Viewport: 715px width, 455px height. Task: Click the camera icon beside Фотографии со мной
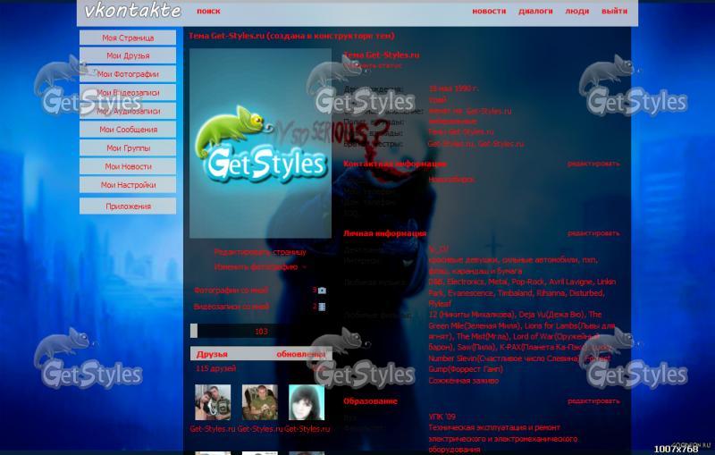pyautogui.click(x=322, y=291)
